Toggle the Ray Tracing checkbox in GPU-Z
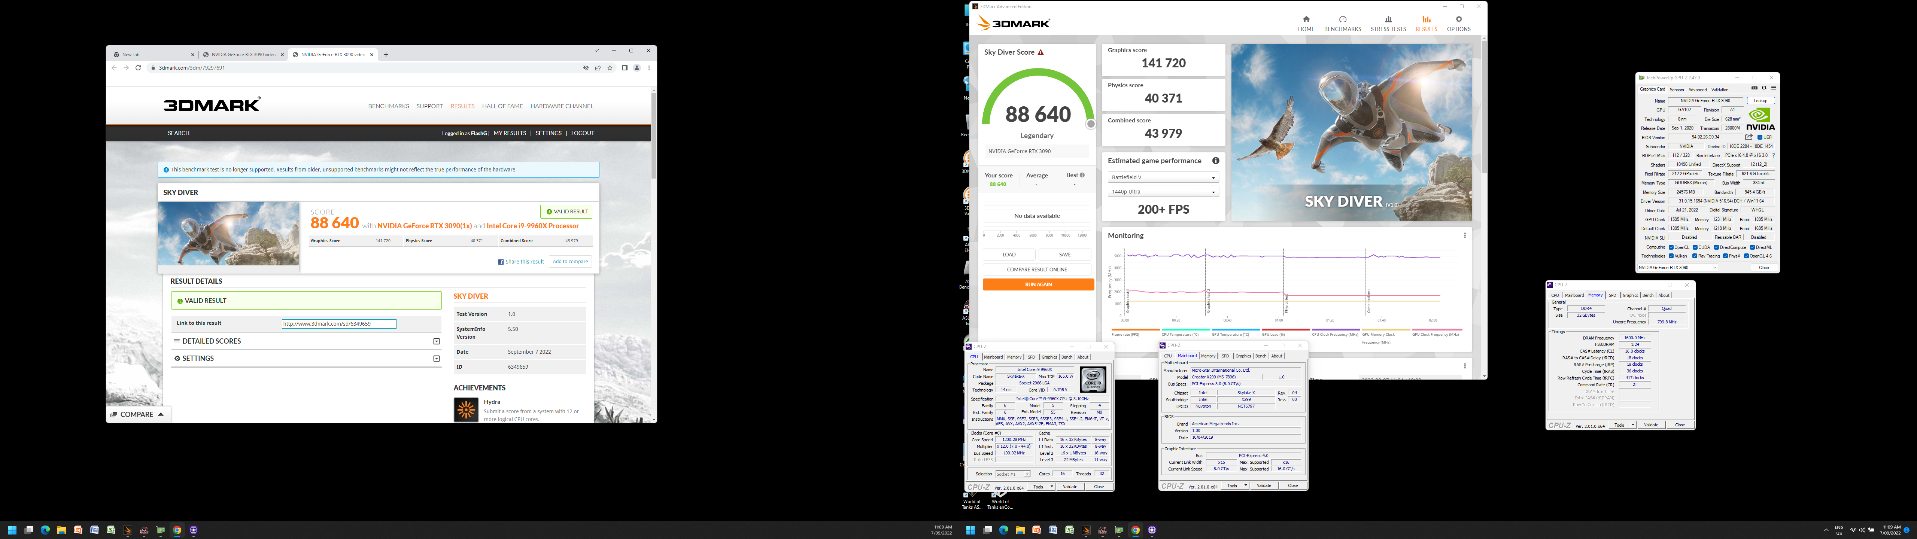This screenshot has width=1917, height=539. click(1695, 256)
